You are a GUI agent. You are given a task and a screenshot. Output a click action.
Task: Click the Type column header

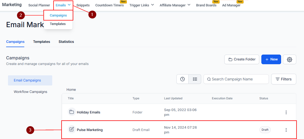pyautogui.click(x=136, y=98)
